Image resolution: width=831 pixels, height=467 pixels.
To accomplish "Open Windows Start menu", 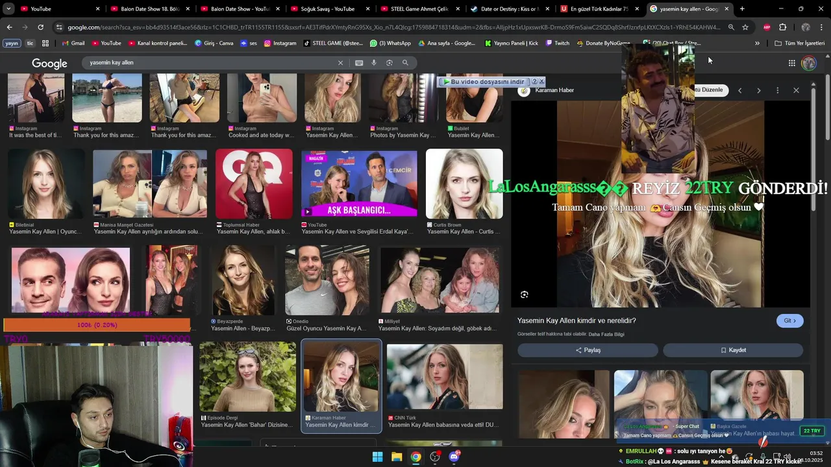I will click(x=377, y=457).
